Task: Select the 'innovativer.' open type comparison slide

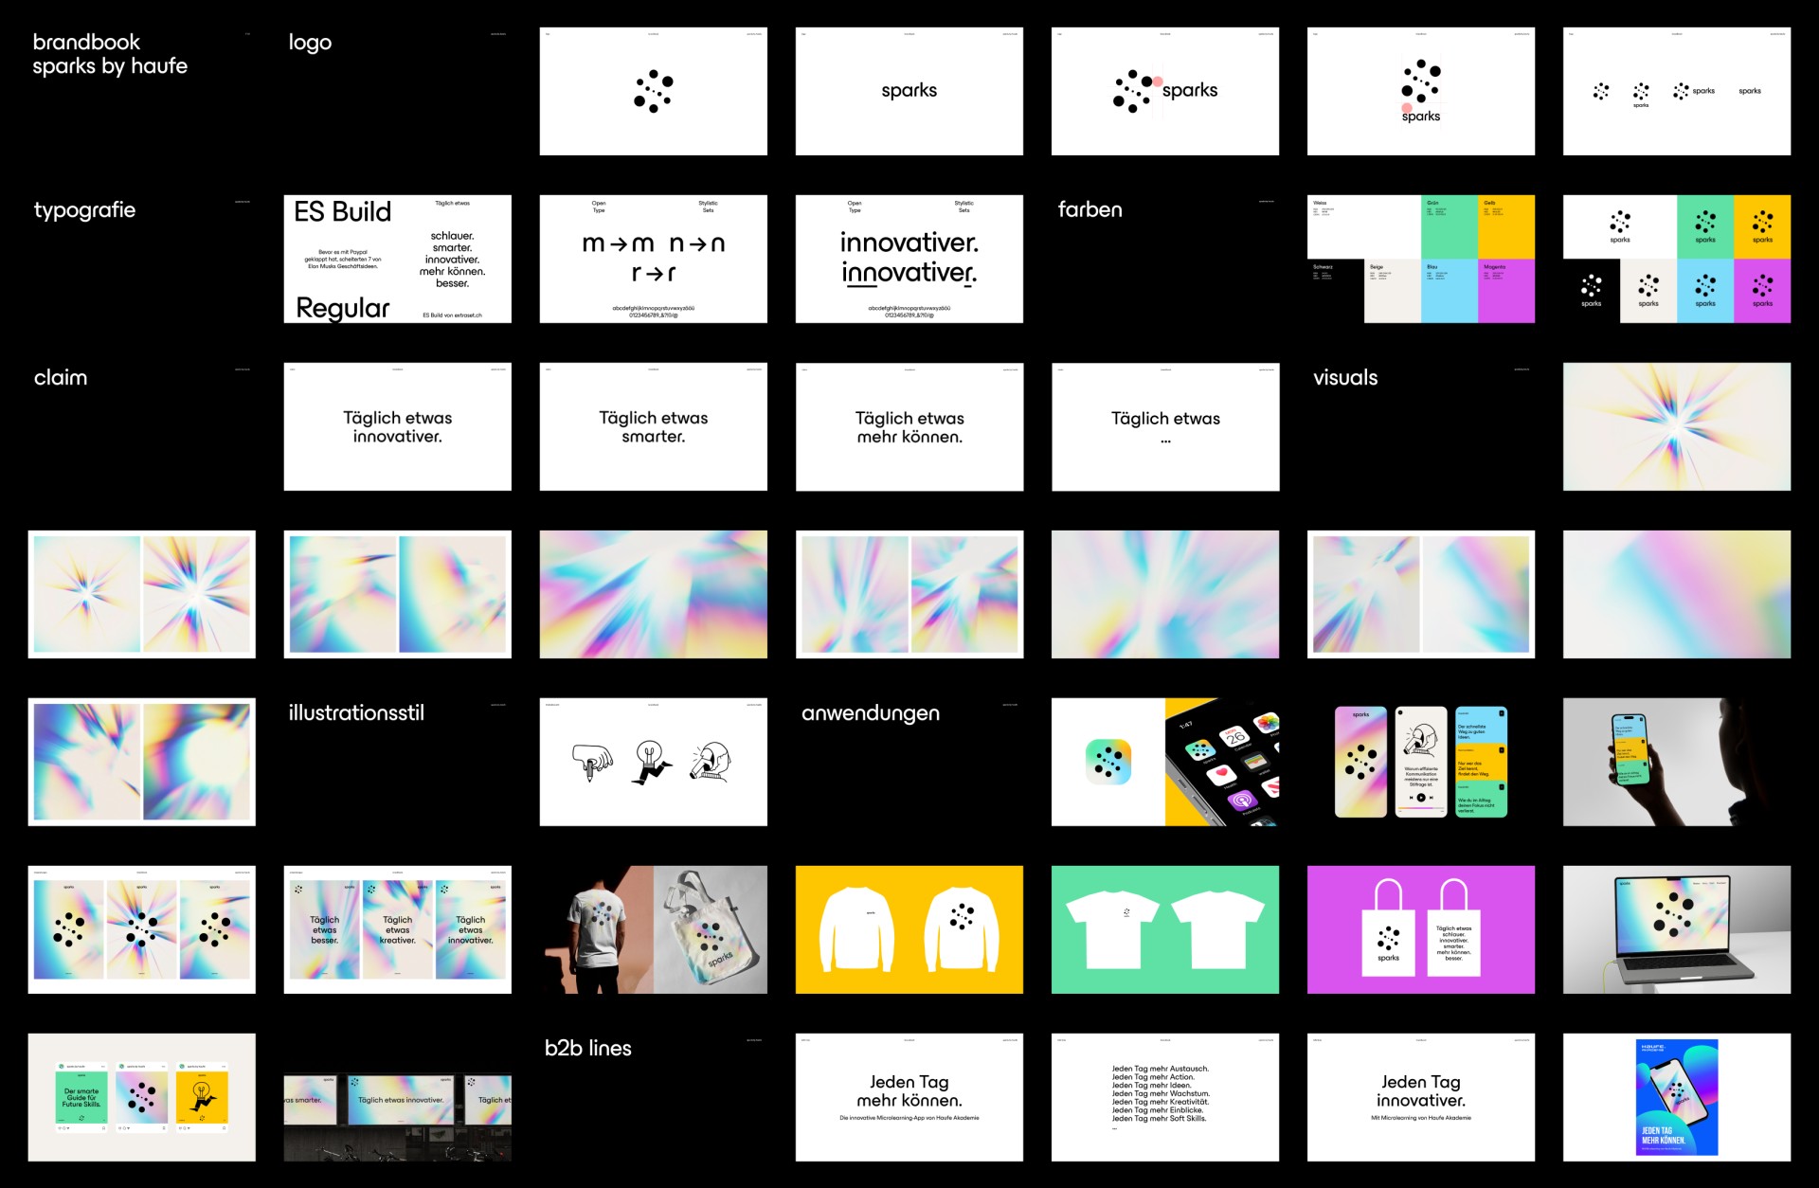Action: tap(909, 259)
